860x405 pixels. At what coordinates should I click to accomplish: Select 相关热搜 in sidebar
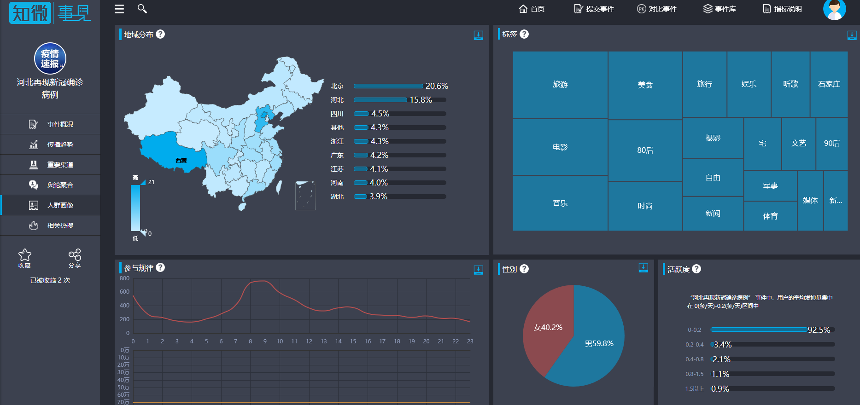point(50,226)
